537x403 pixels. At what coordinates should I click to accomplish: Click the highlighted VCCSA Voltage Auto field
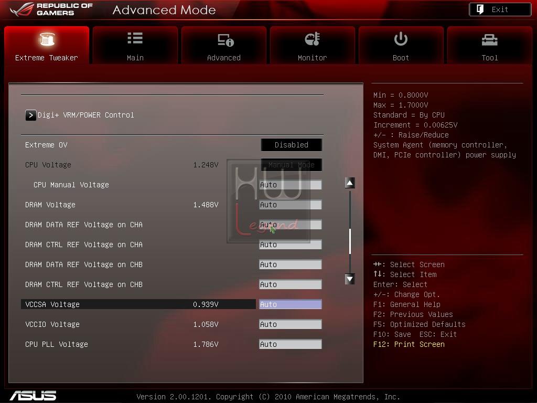pos(291,304)
